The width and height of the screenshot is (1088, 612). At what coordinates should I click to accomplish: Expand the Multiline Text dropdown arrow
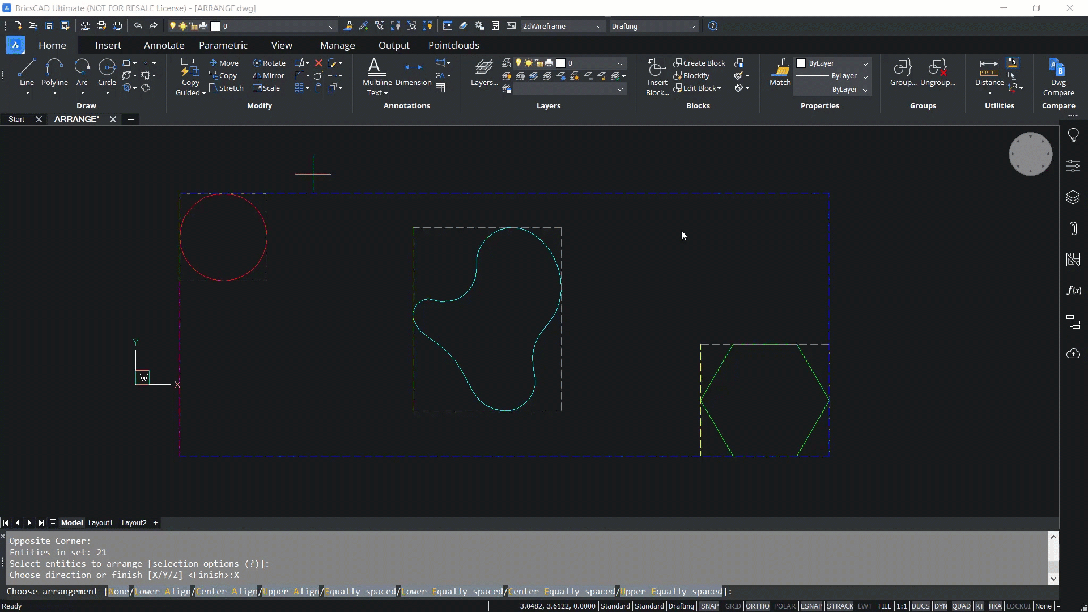point(385,93)
